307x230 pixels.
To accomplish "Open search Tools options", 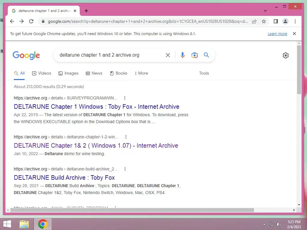I will [x=204, y=73].
